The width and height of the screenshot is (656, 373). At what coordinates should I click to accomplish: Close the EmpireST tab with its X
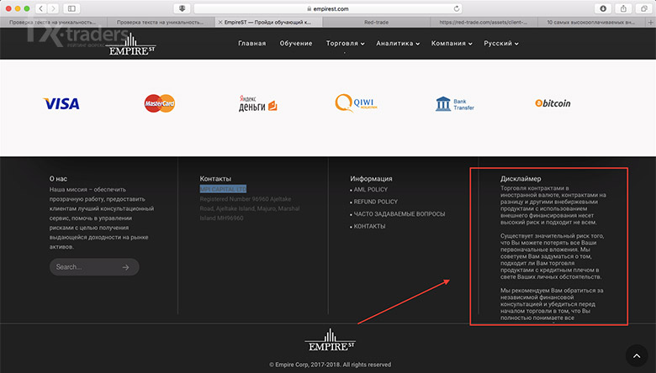click(x=220, y=22)
